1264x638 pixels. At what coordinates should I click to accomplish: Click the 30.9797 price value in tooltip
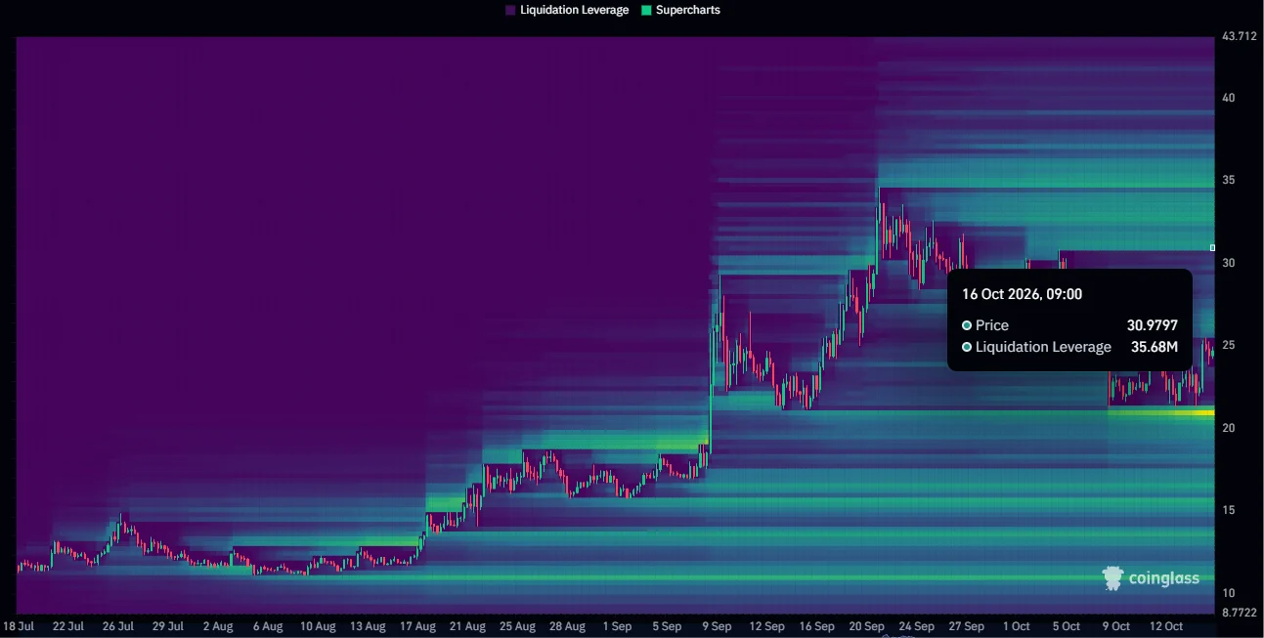coord(1153,325)
